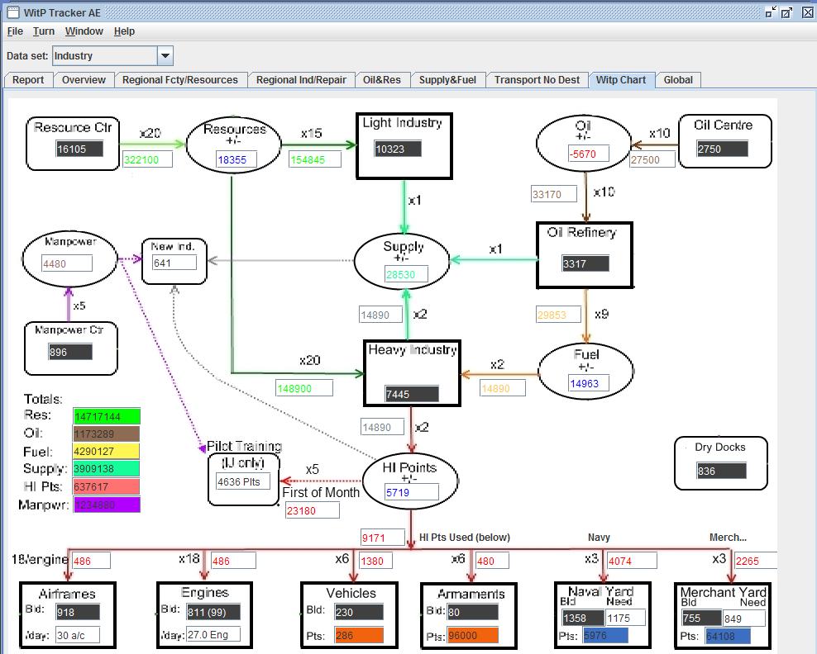Click the Merchant HI cost value 2265

pyautogui.click(x=756, y=561)
